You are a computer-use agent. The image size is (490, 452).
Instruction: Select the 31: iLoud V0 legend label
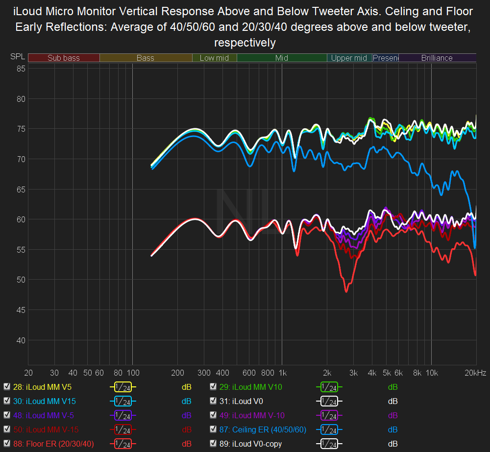[x=241, y=401]
